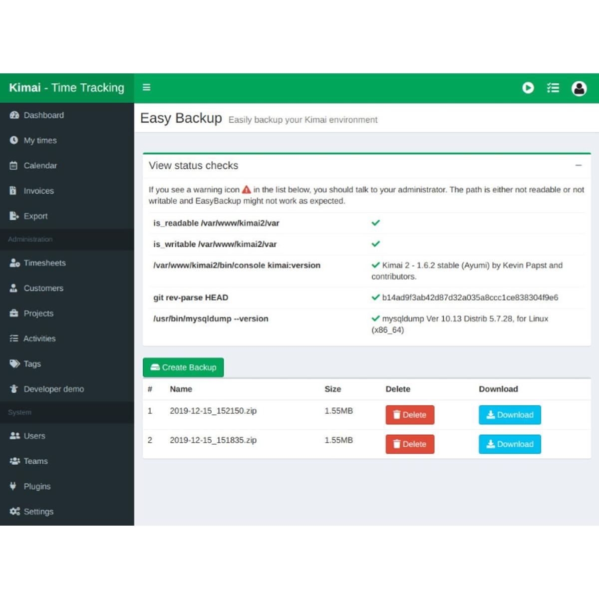Open the Dashboard page
599x599 pixels.
[x=67, y=115]
